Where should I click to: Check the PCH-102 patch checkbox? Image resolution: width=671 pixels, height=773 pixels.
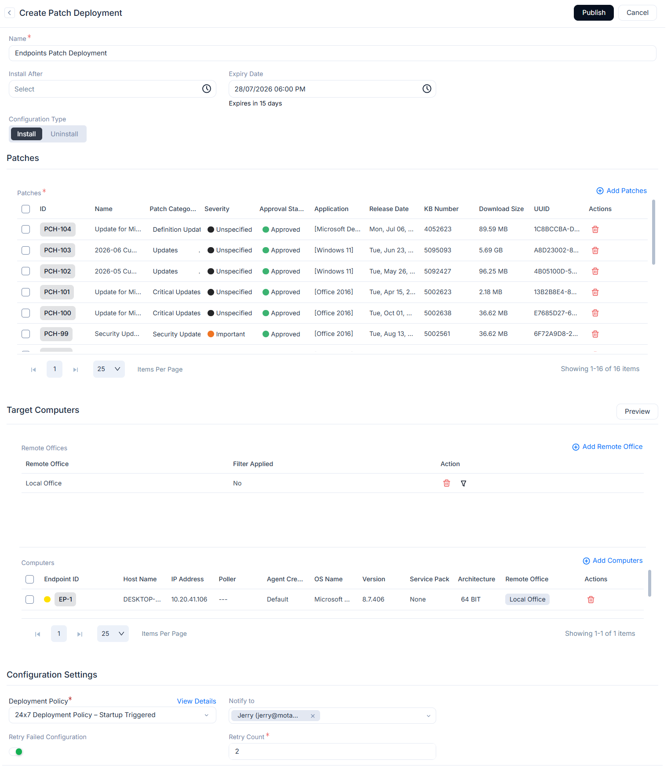[x=26, y=271]
